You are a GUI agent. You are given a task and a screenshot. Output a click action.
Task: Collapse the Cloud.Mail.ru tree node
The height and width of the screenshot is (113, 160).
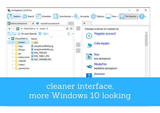tap(9, 38)
